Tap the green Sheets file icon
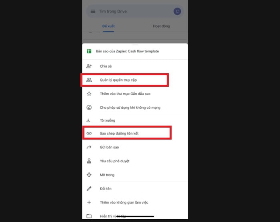 [x=89, y=51]
